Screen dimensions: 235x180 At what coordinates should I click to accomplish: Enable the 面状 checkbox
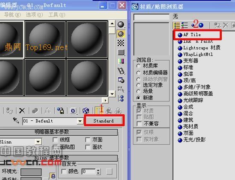pyautogui.click(x=88, y=147)
